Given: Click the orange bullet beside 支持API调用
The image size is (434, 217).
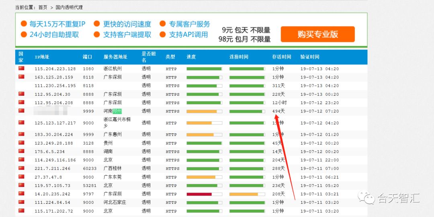Looking at the screenshot, I should [163, 34].
